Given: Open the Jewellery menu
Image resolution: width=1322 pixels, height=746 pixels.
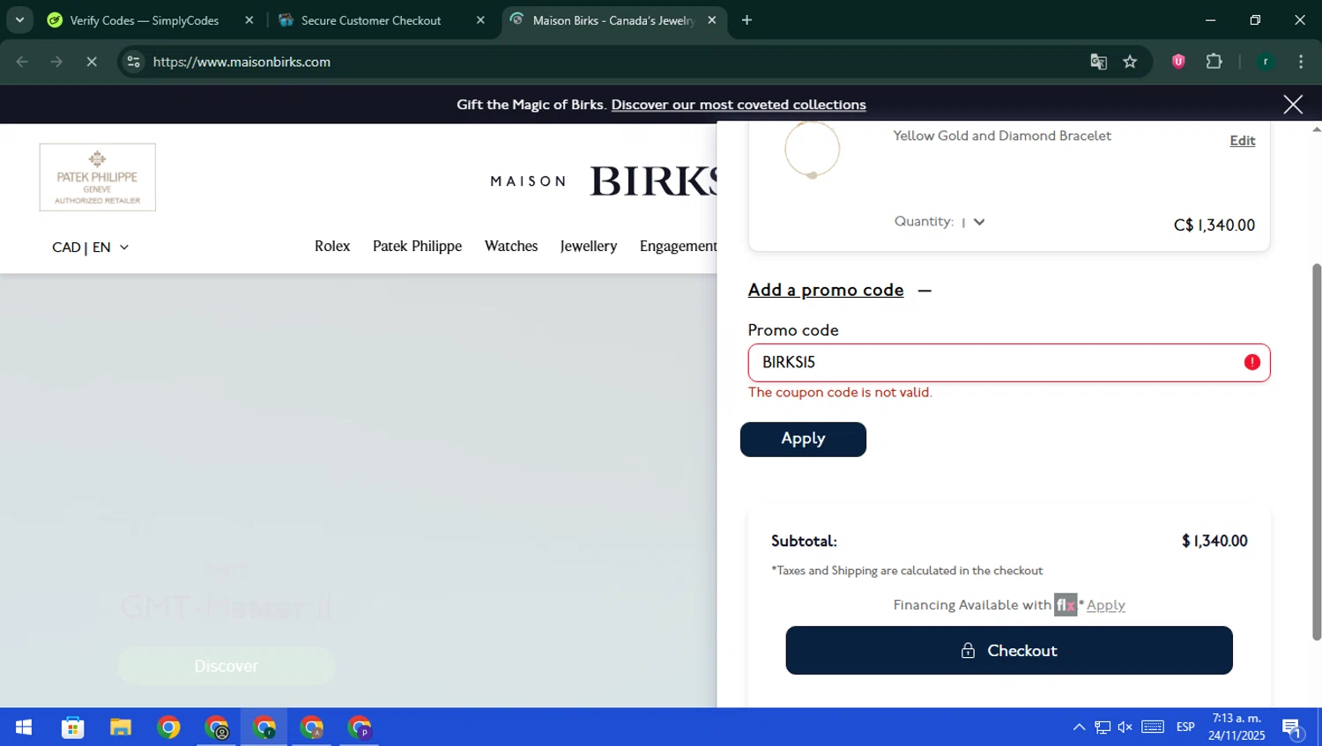Looking at the screenshot, I should click(x=589, y=246).
